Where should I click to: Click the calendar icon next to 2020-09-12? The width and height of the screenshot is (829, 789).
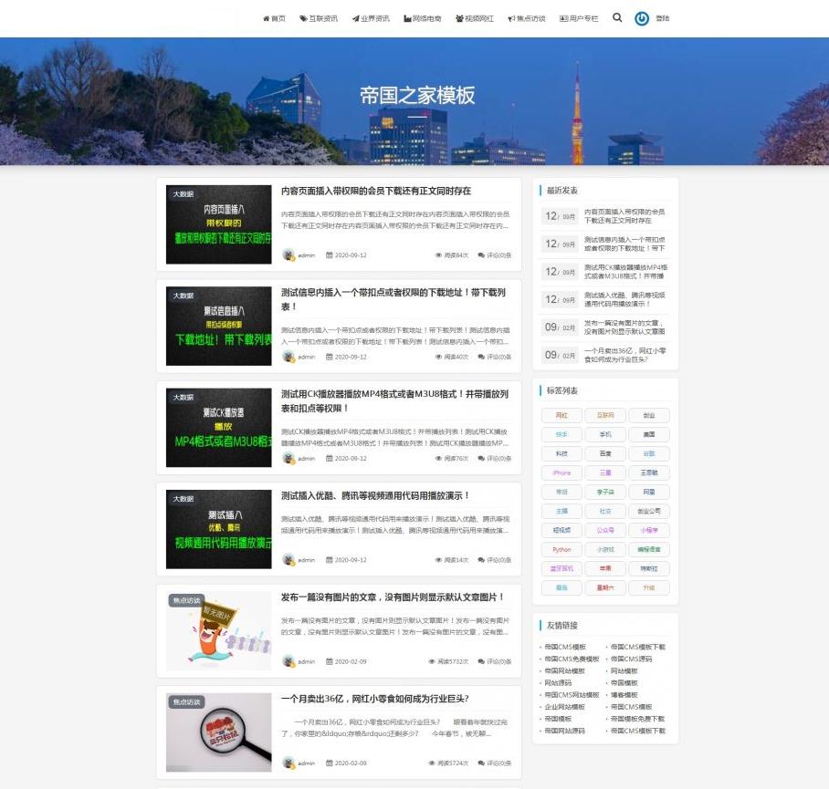click(328, 255)
